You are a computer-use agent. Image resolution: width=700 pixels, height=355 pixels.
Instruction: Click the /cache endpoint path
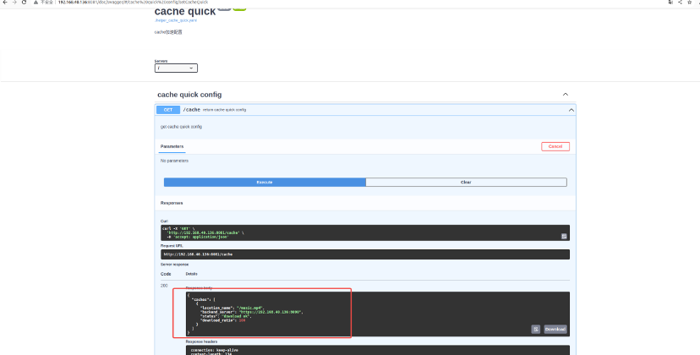coord(192,110)
